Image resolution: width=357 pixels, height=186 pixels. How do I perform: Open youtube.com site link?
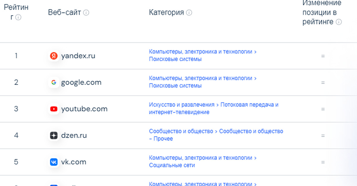(x=84, y=109)
